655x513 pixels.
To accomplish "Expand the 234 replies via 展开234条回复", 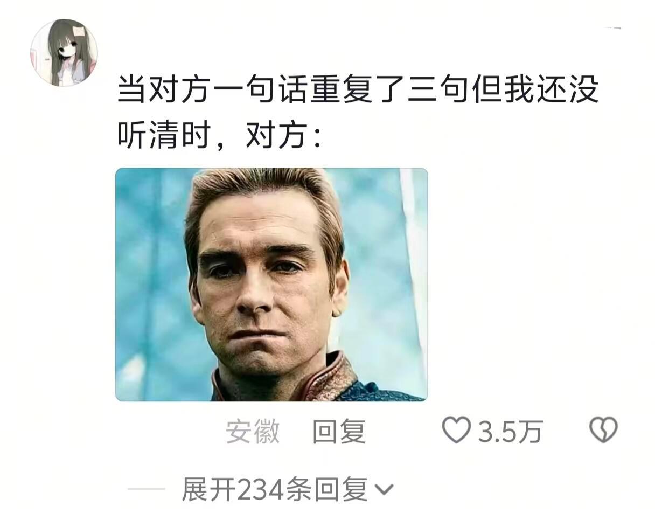I will pyautogui.click(x=275, y=490).
